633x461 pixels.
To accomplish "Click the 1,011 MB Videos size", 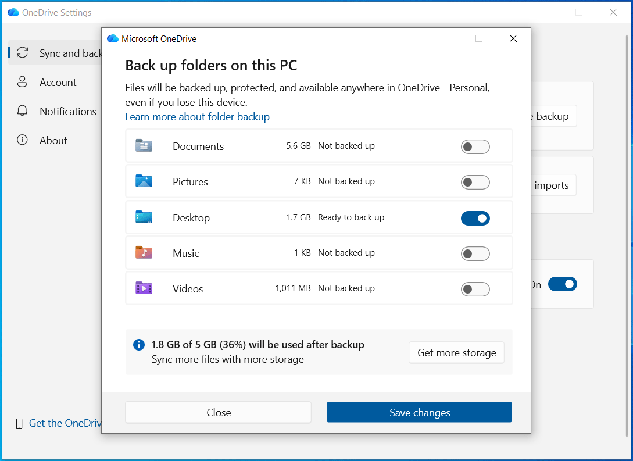I will 293,288.
